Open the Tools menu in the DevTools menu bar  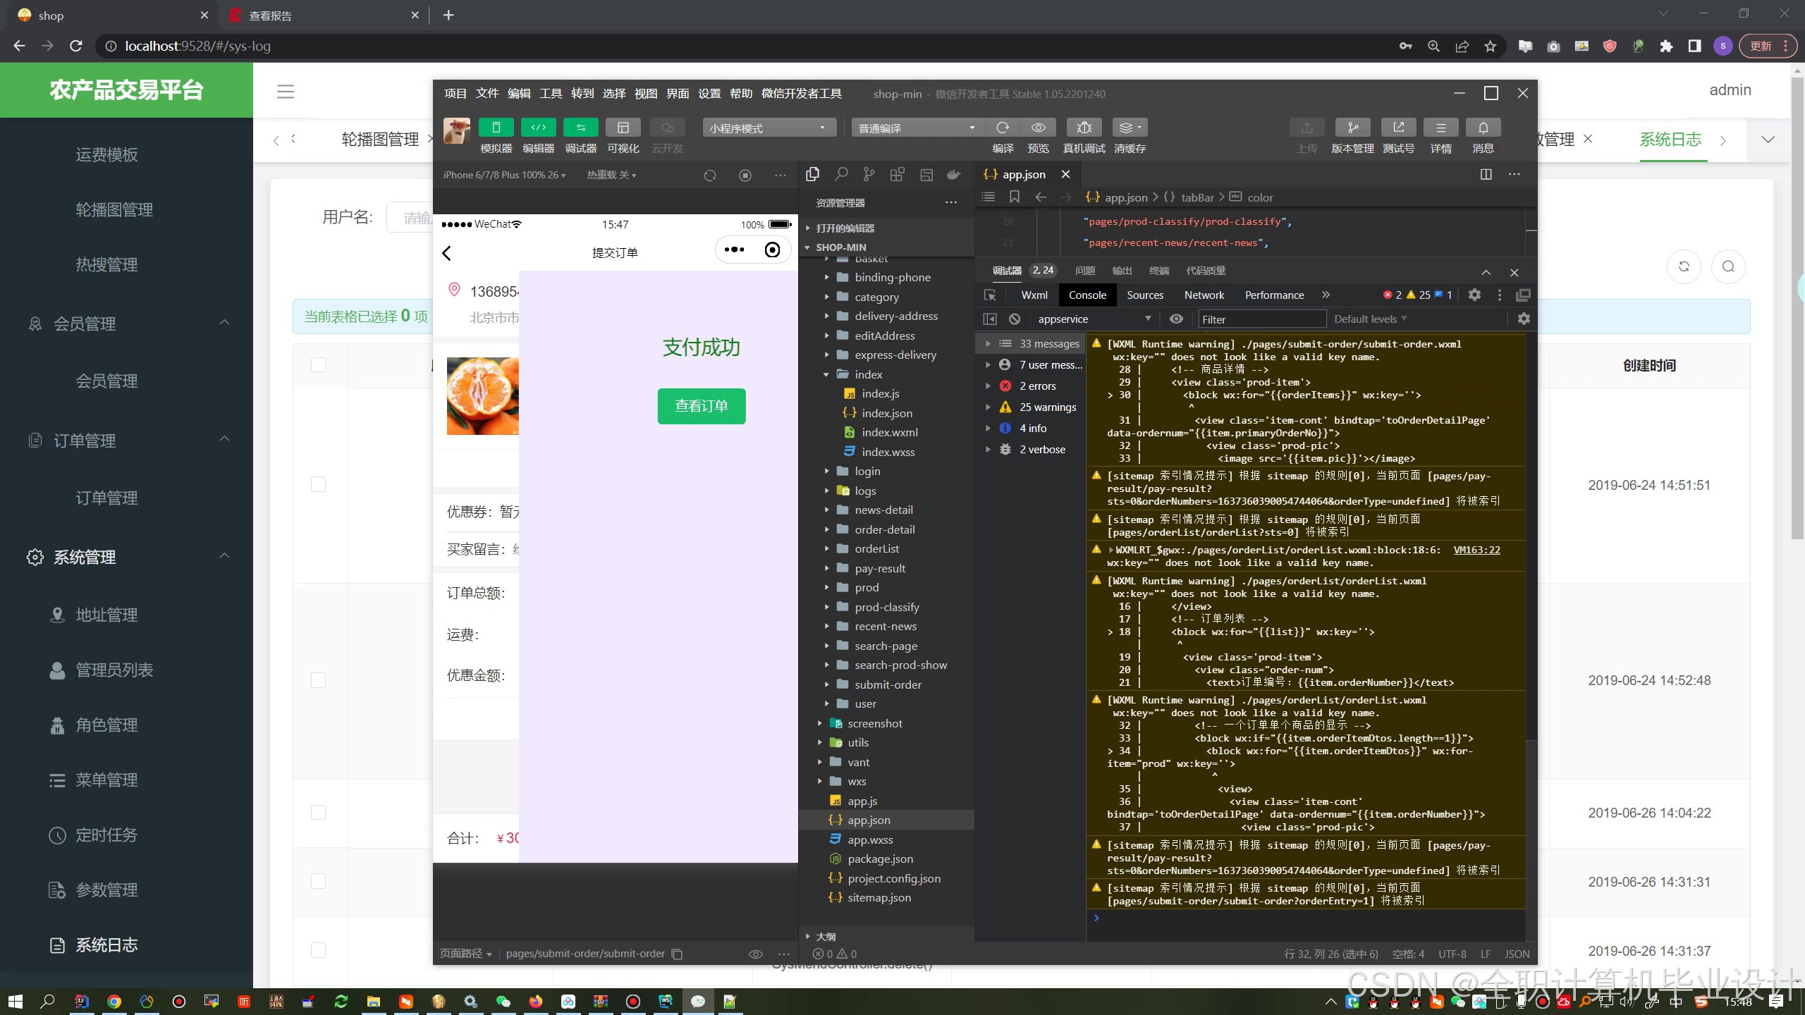point(550,94)
